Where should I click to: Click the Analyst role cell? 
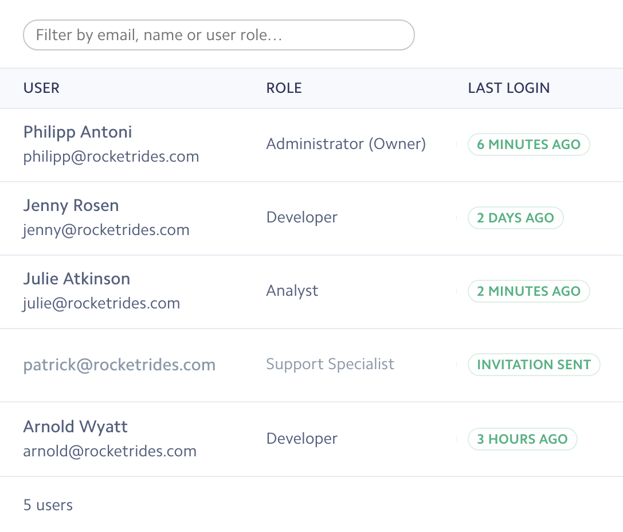pyautogui.click(x=292, y=291)
